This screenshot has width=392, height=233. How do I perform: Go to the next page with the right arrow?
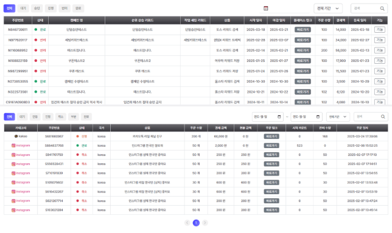(x=205, y=223)
